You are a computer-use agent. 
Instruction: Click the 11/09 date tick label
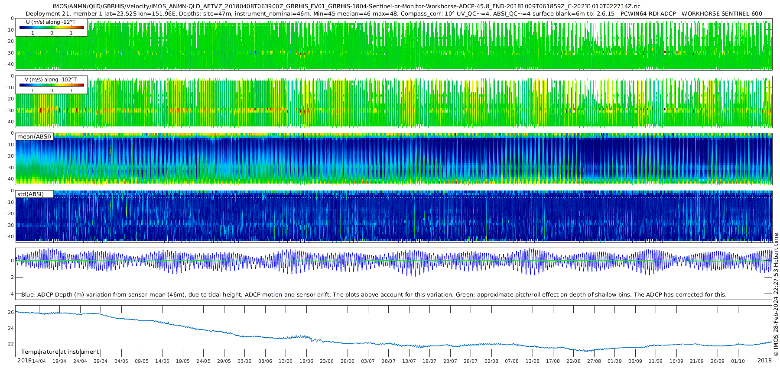656,361
